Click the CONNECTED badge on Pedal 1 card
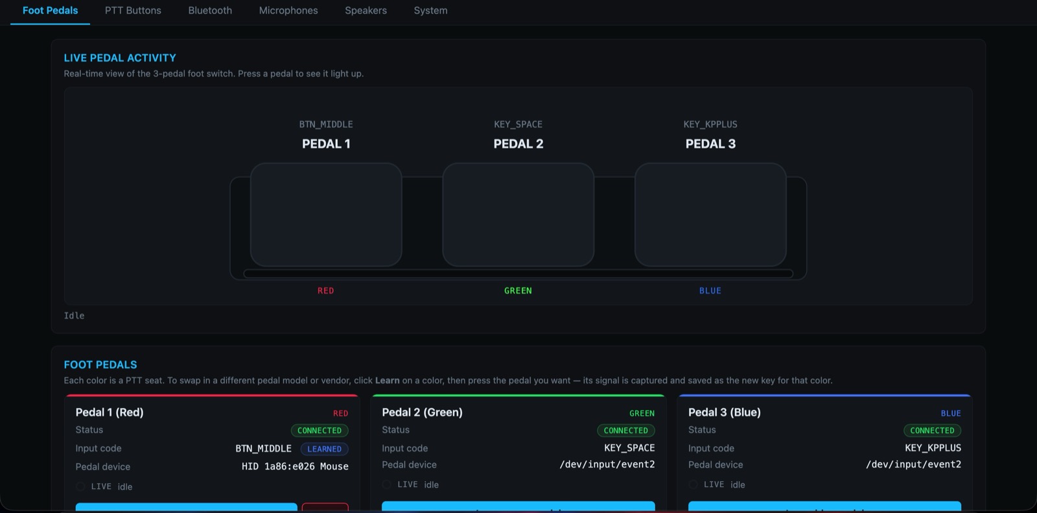The width and height of the screenshot is (1037, 513). pos(320,431)
